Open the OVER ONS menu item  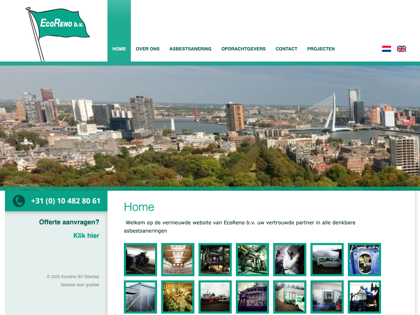click(148, 49)
